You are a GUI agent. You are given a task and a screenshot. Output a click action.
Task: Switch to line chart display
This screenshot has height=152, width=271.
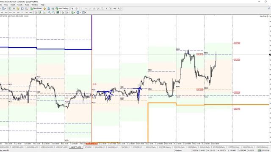[x=44, y=12]
